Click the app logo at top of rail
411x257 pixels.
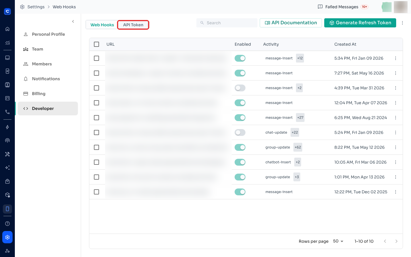pos(7,11)
